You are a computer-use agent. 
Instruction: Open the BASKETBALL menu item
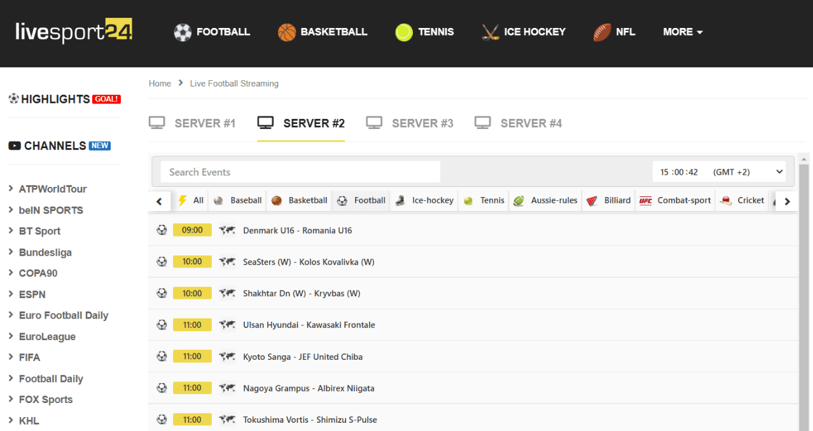(x=334, y=32)
